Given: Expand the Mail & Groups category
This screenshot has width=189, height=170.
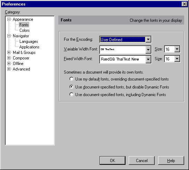Looking at the screenshot, I should 9,52.
